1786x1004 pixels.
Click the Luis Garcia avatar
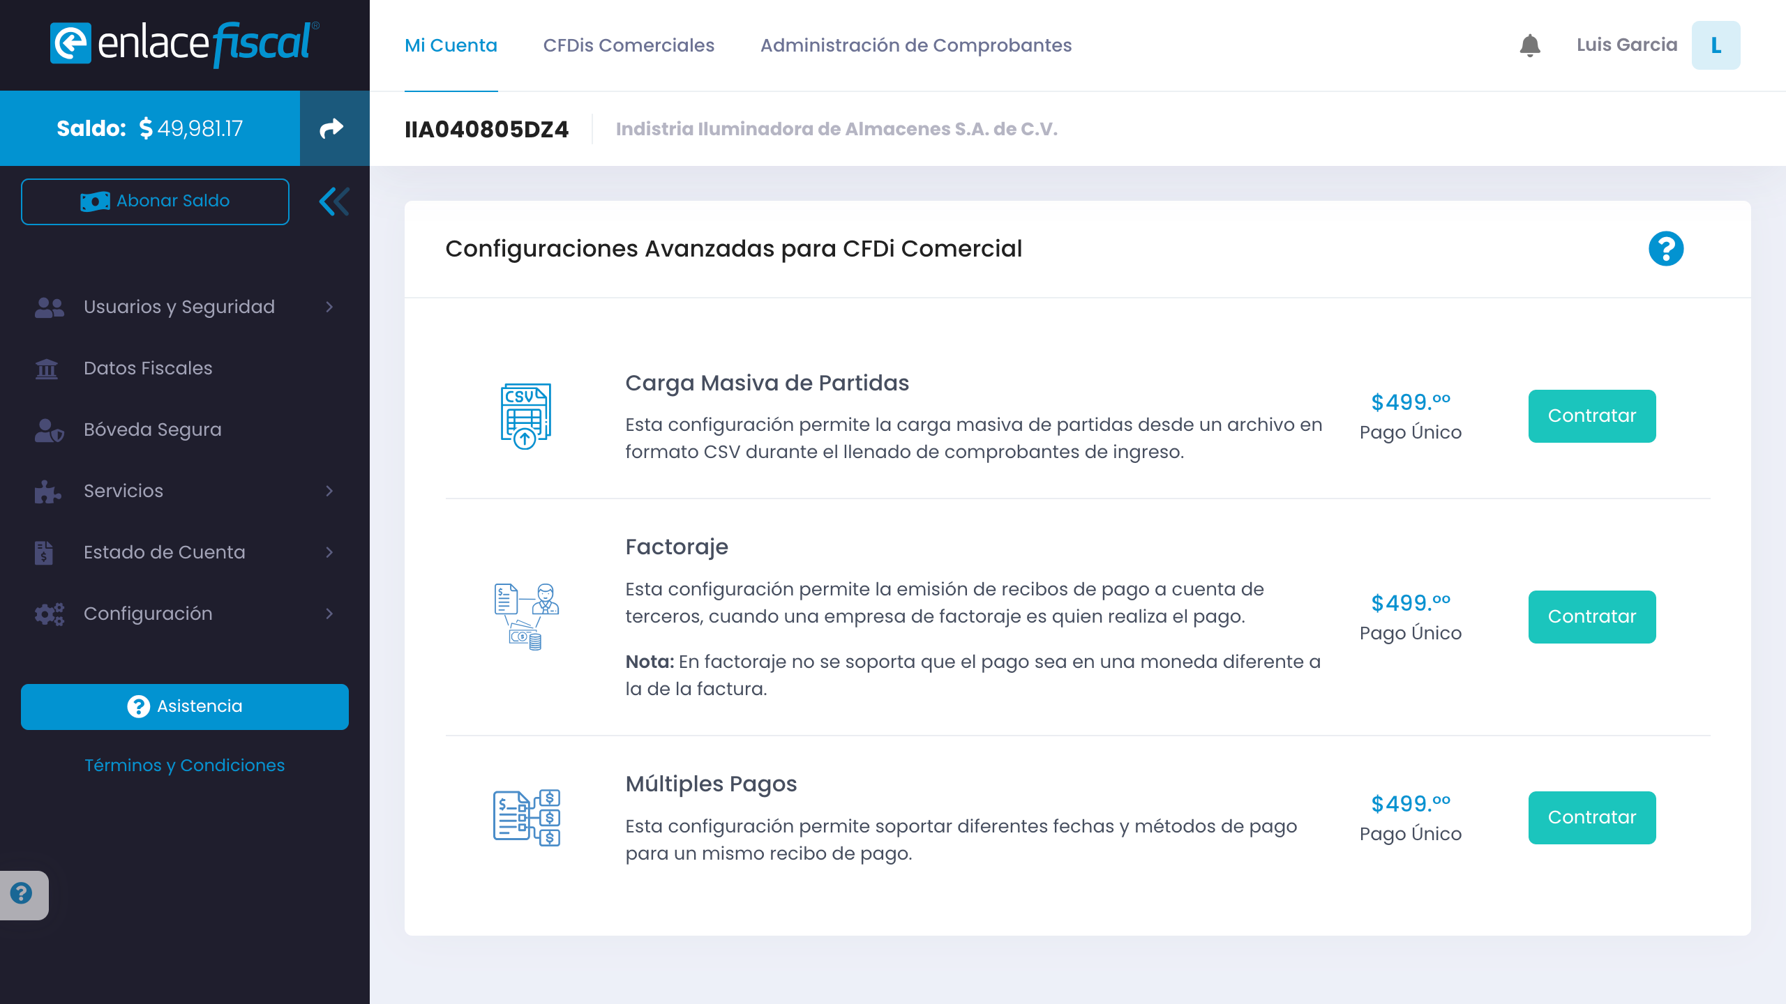tap(1716, 45)
